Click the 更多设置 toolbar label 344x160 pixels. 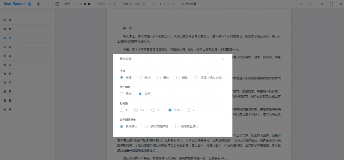tap(191, 4)
